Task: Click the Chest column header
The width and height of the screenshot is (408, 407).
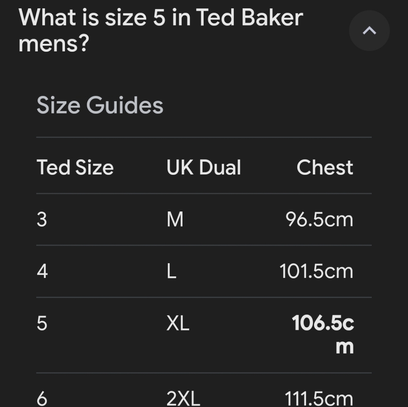Action: 325,167
